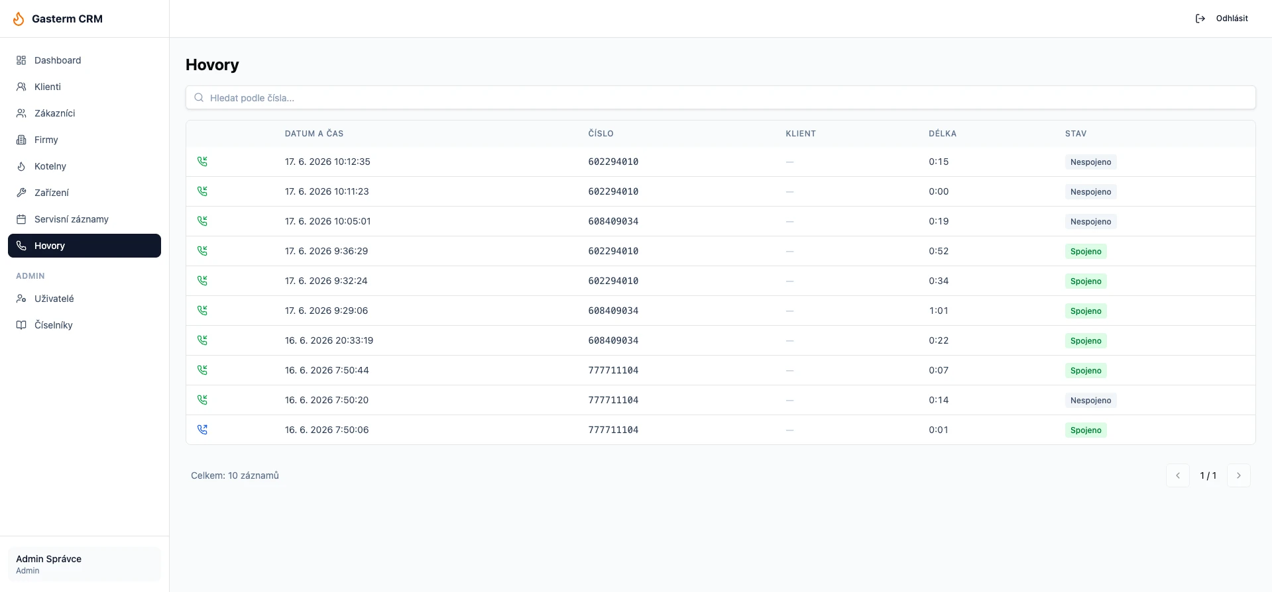Go to next page of calls

click(1239, 475)
